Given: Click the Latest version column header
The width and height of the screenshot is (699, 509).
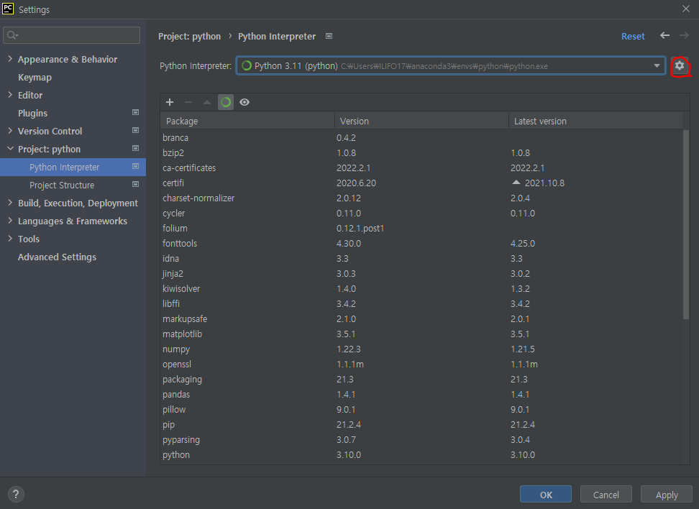Looking at the screenshot, I should point(595,121).
